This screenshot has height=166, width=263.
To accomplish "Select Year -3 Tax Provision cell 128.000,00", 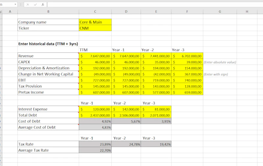I will click(x=187, y=86).
